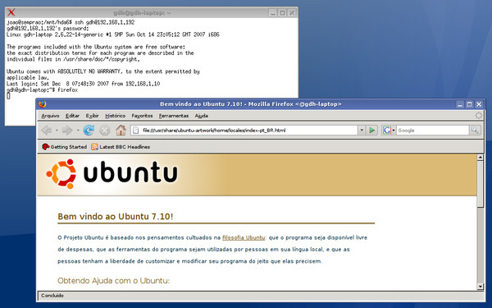
Task: Follow the filosofia Ubuntu link
Action: coord(244,237)
